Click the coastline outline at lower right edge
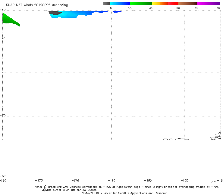Image resolution: width=223 pixels, height=195 pixels. [x=216, y=136]
